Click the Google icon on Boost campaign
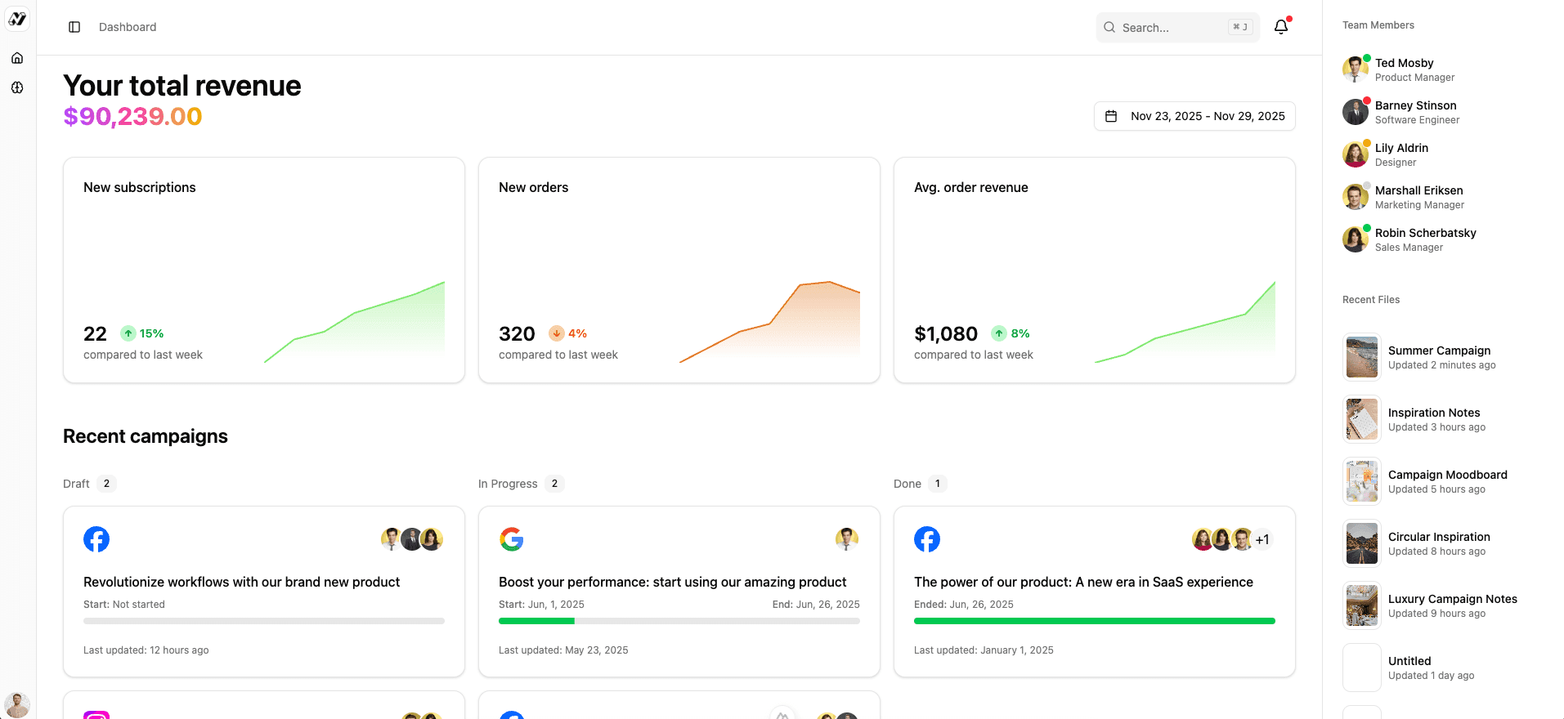 click(512, 539)
